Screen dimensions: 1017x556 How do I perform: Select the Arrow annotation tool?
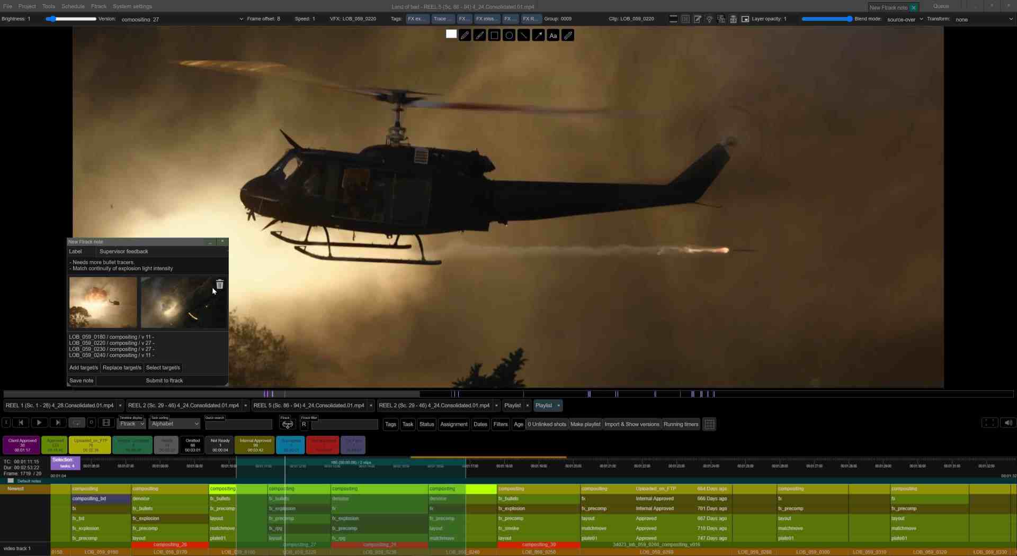coord(538,35)
